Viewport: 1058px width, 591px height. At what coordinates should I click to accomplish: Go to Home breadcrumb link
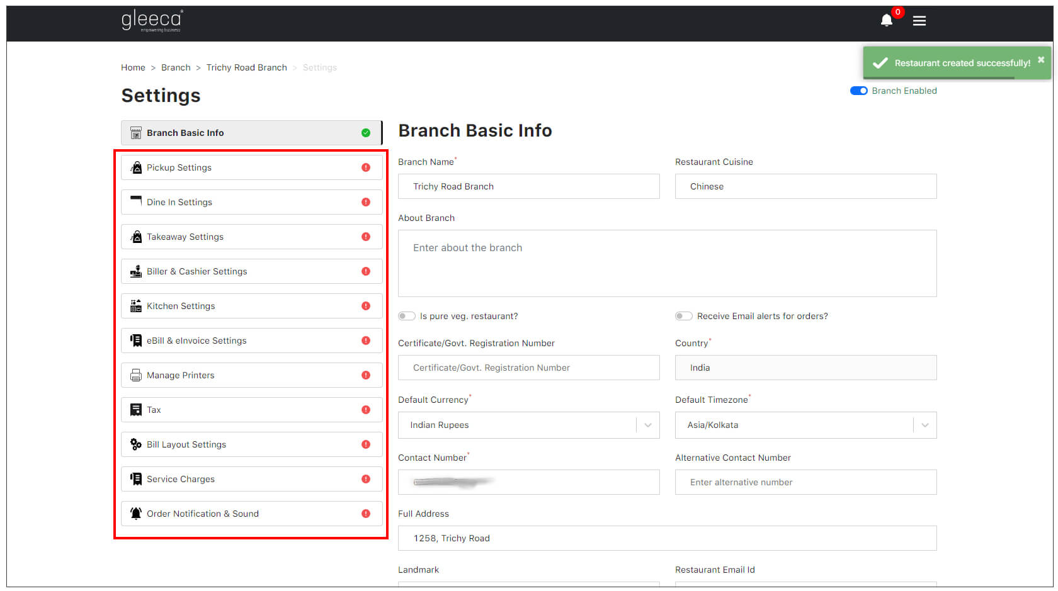133,67
